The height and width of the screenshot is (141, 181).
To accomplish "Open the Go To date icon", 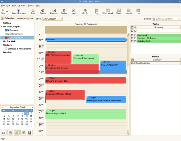I will pos(85,10).
